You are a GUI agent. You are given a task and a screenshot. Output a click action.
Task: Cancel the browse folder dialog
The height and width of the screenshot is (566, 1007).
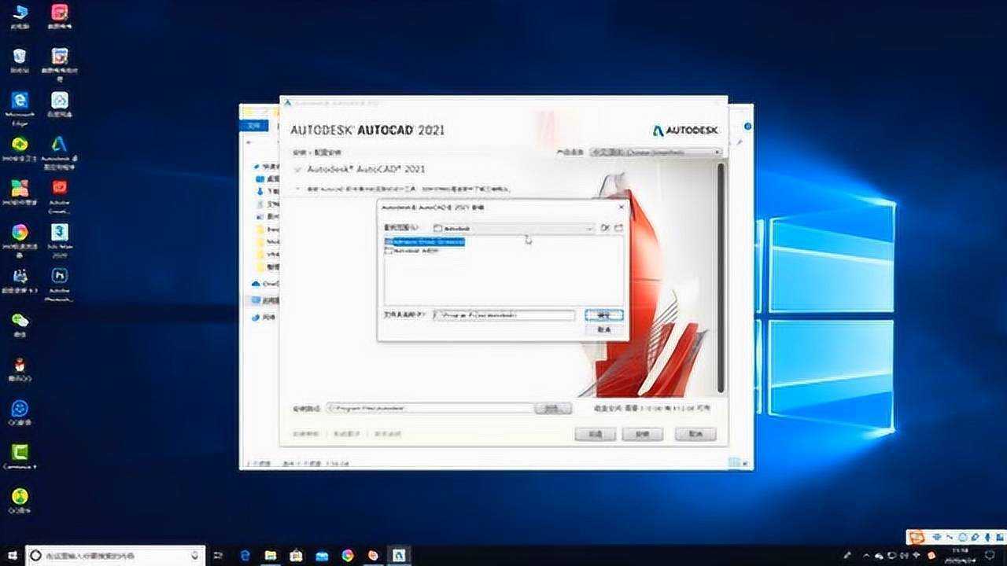pos(604,330)
